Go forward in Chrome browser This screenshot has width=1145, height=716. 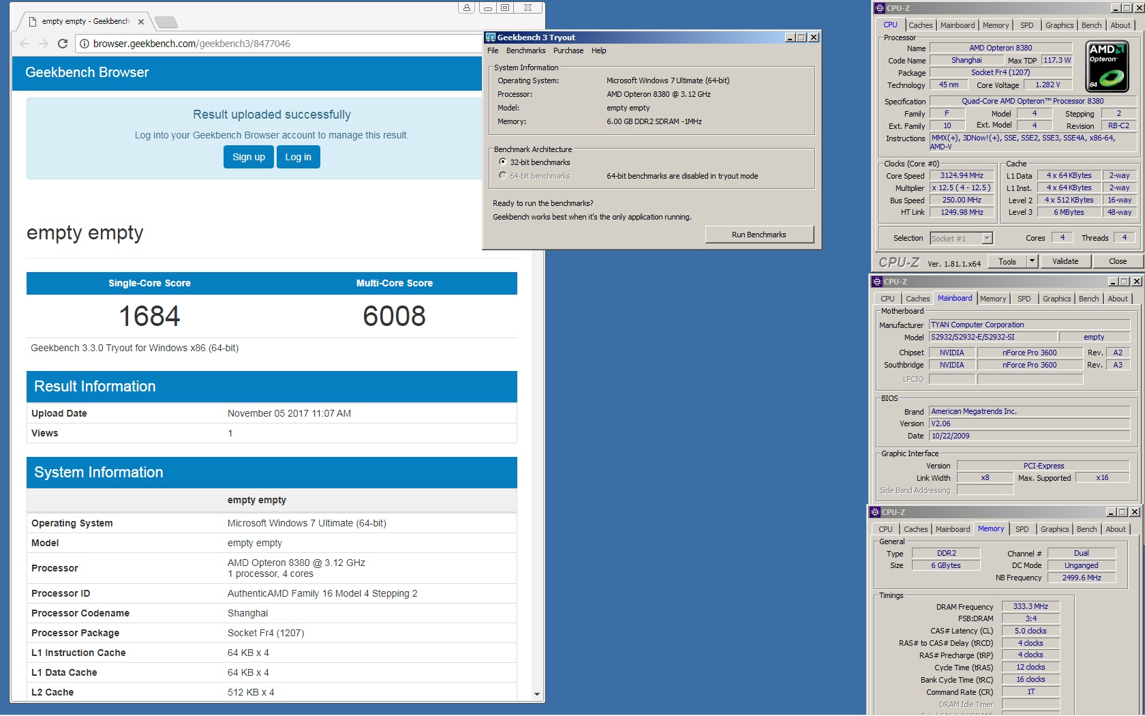(43, 44)
